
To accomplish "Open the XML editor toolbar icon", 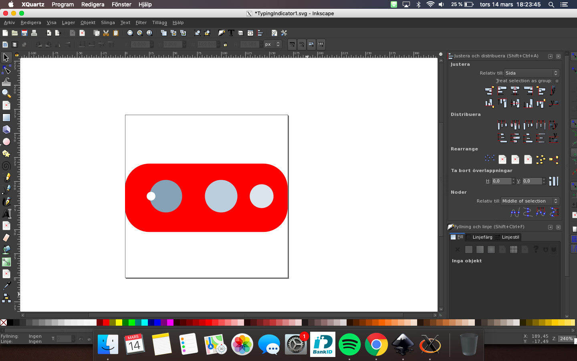I will click(250, 33).
